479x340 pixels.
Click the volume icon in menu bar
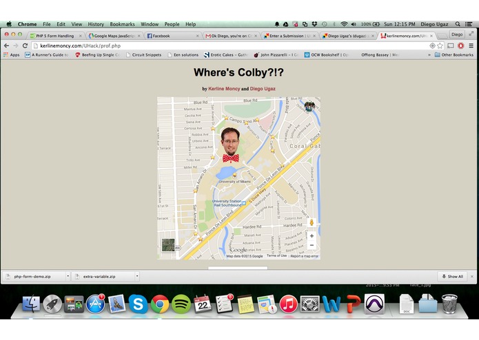(x=354, y=24)
